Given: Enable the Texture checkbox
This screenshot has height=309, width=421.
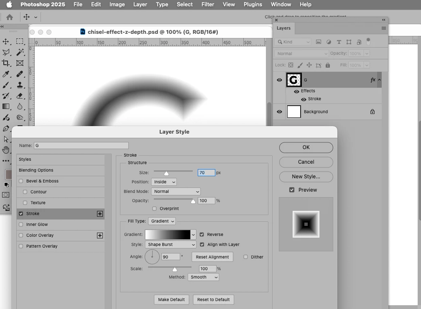Looking at the screenshot, I should [25, 203].
